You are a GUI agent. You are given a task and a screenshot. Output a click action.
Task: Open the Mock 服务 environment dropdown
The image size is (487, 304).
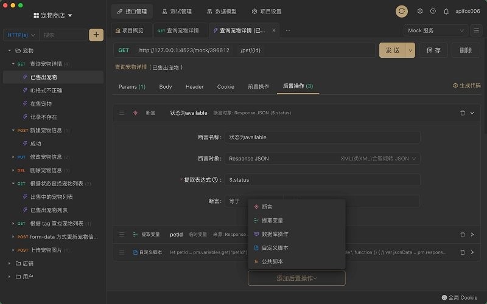pos(435,30)
